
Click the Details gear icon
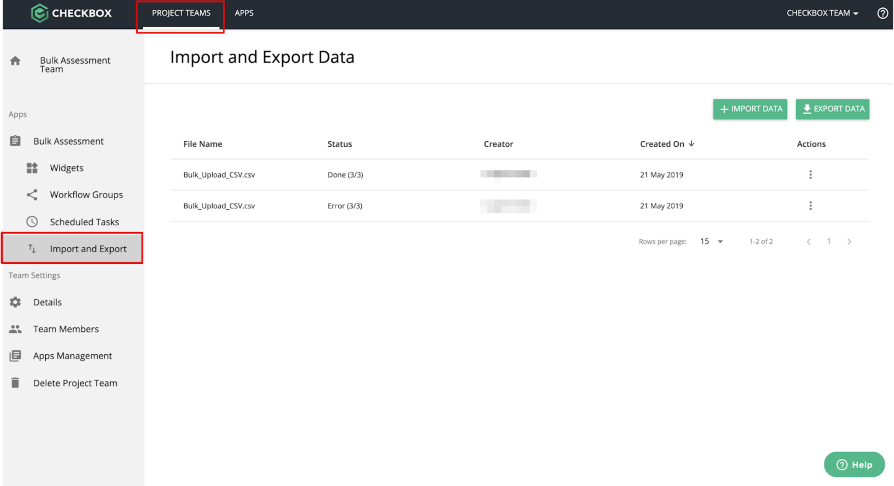click(x=15, y=302)
